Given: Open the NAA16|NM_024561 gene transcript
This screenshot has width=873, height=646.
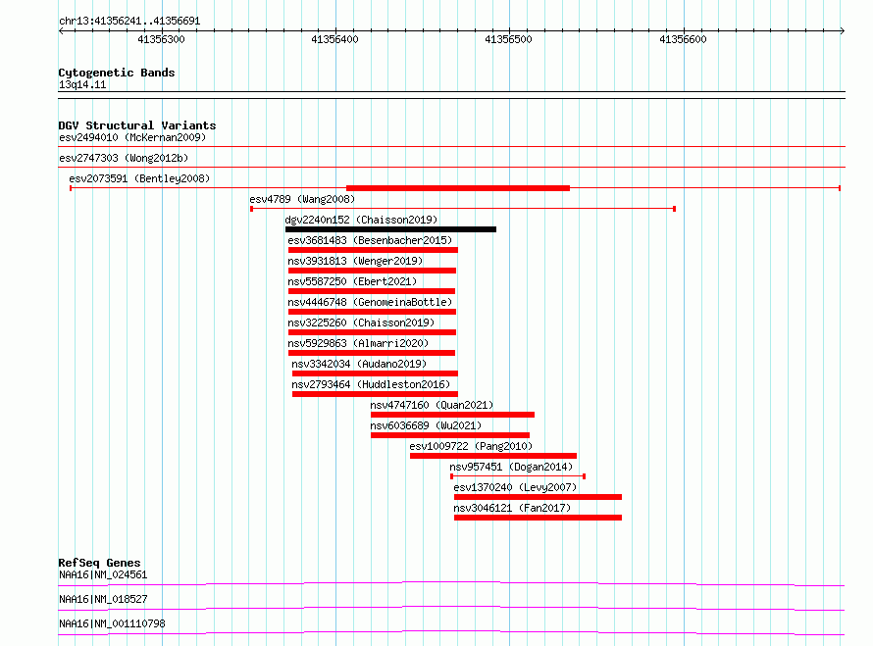Looking at the screenshot, I should (103, 574).
